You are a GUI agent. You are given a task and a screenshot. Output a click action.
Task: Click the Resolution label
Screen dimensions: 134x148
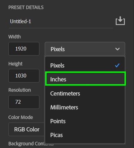click(x=20, y=90)
